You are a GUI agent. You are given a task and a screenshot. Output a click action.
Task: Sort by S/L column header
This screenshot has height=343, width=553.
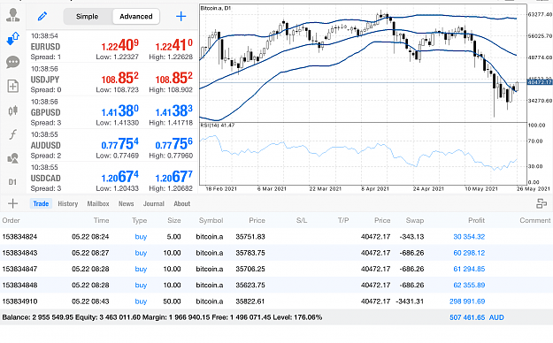coord(302,220)
